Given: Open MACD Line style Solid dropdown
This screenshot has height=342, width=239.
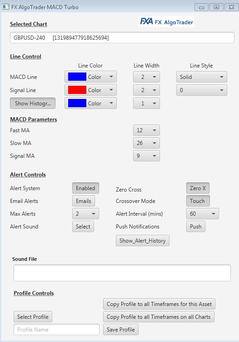Looking at the screenshot, I should point(202,77).
